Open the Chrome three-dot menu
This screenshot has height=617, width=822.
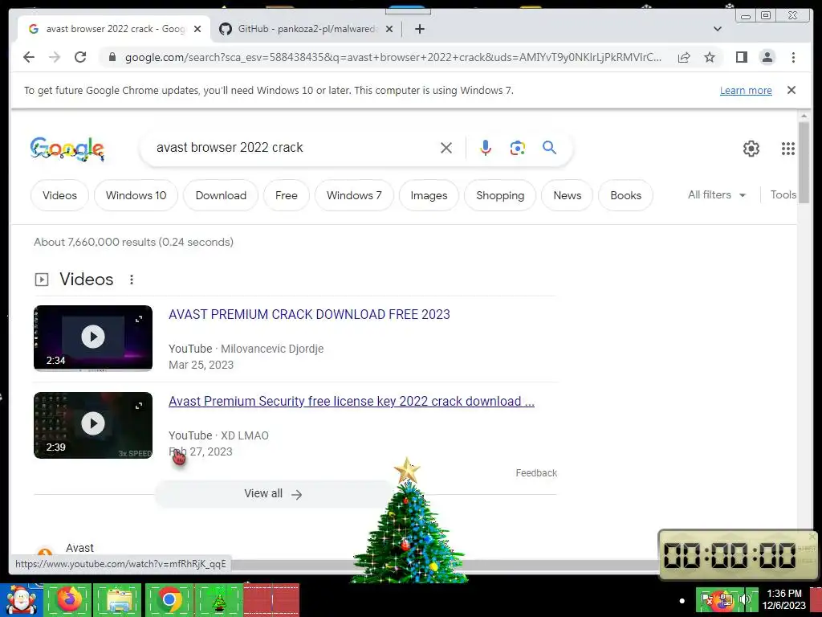[793, 57]
